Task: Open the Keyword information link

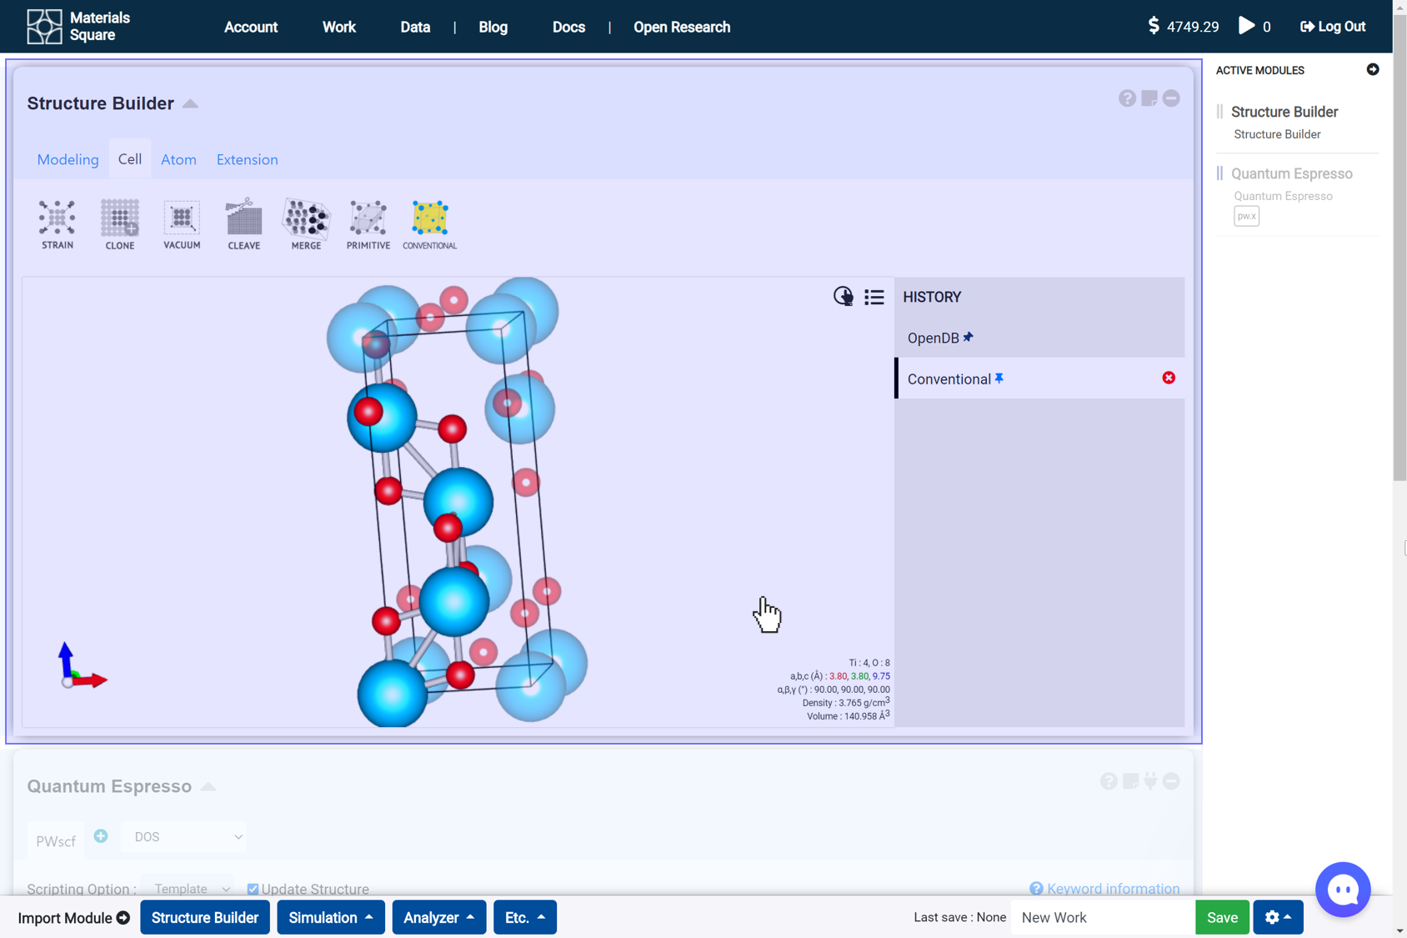Action: tap(1112, 889)
